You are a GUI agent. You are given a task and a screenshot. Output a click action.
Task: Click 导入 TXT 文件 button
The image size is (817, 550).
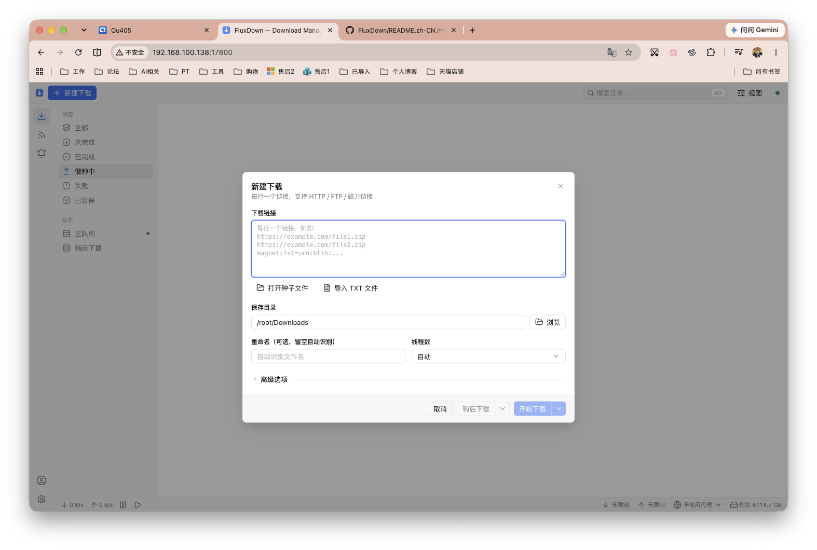(x=350, y=288)
